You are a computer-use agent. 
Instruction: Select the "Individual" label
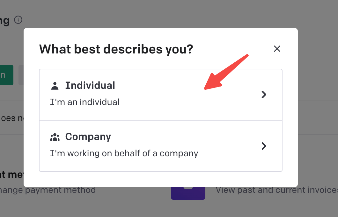[x=90, y=85]
